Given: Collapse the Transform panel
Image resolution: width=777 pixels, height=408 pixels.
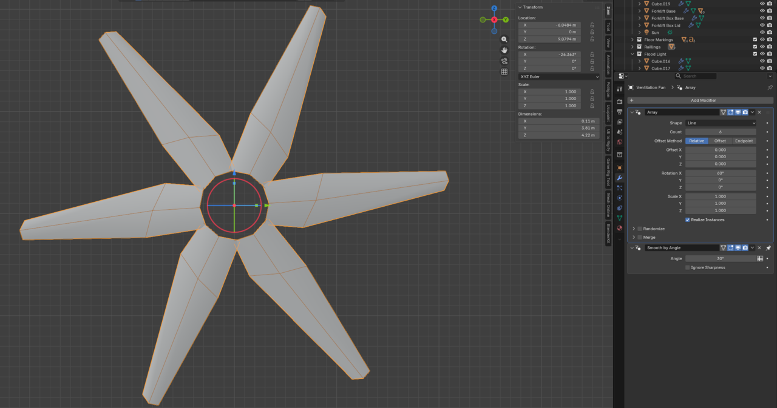Looking at the screenshot, I should coord(520,7).
